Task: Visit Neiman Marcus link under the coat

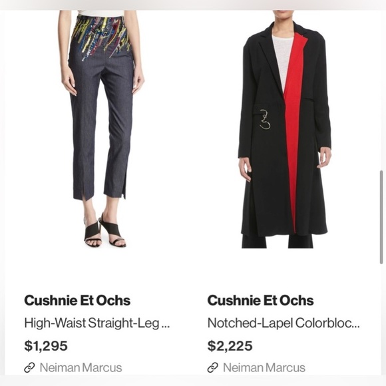Action: coord(264,368)
